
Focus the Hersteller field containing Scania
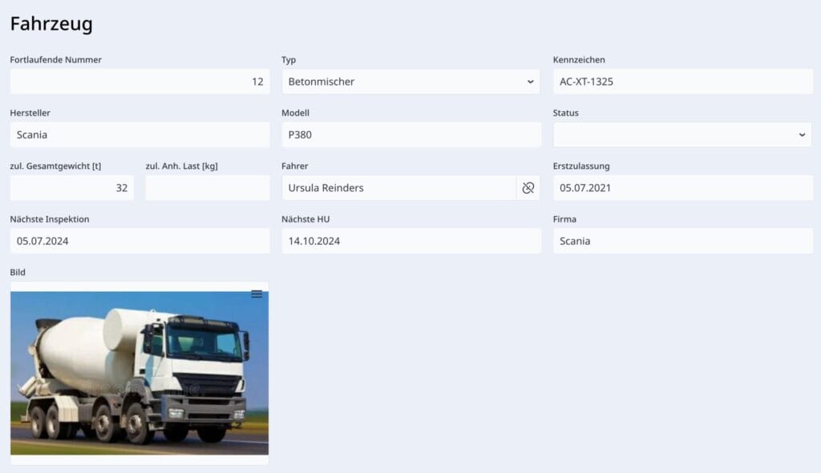pos(139,134)
